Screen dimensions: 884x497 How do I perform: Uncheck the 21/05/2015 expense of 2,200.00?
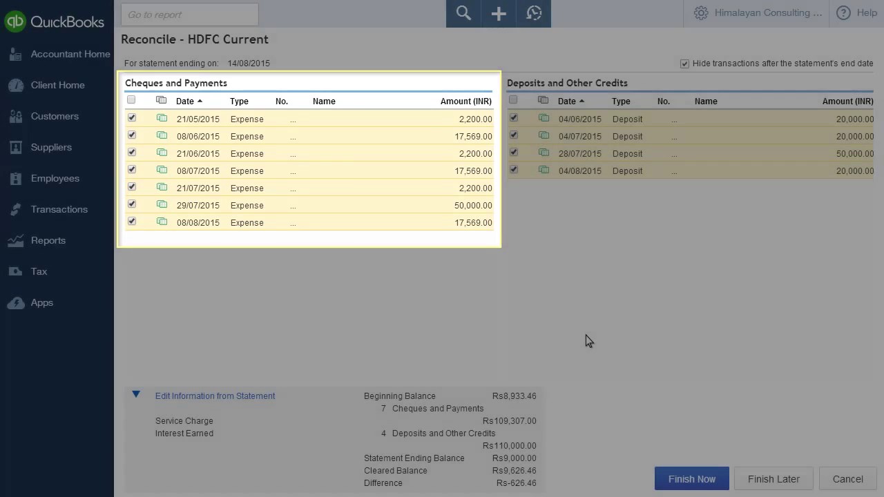pyautogui.click(x=132, y=118)
